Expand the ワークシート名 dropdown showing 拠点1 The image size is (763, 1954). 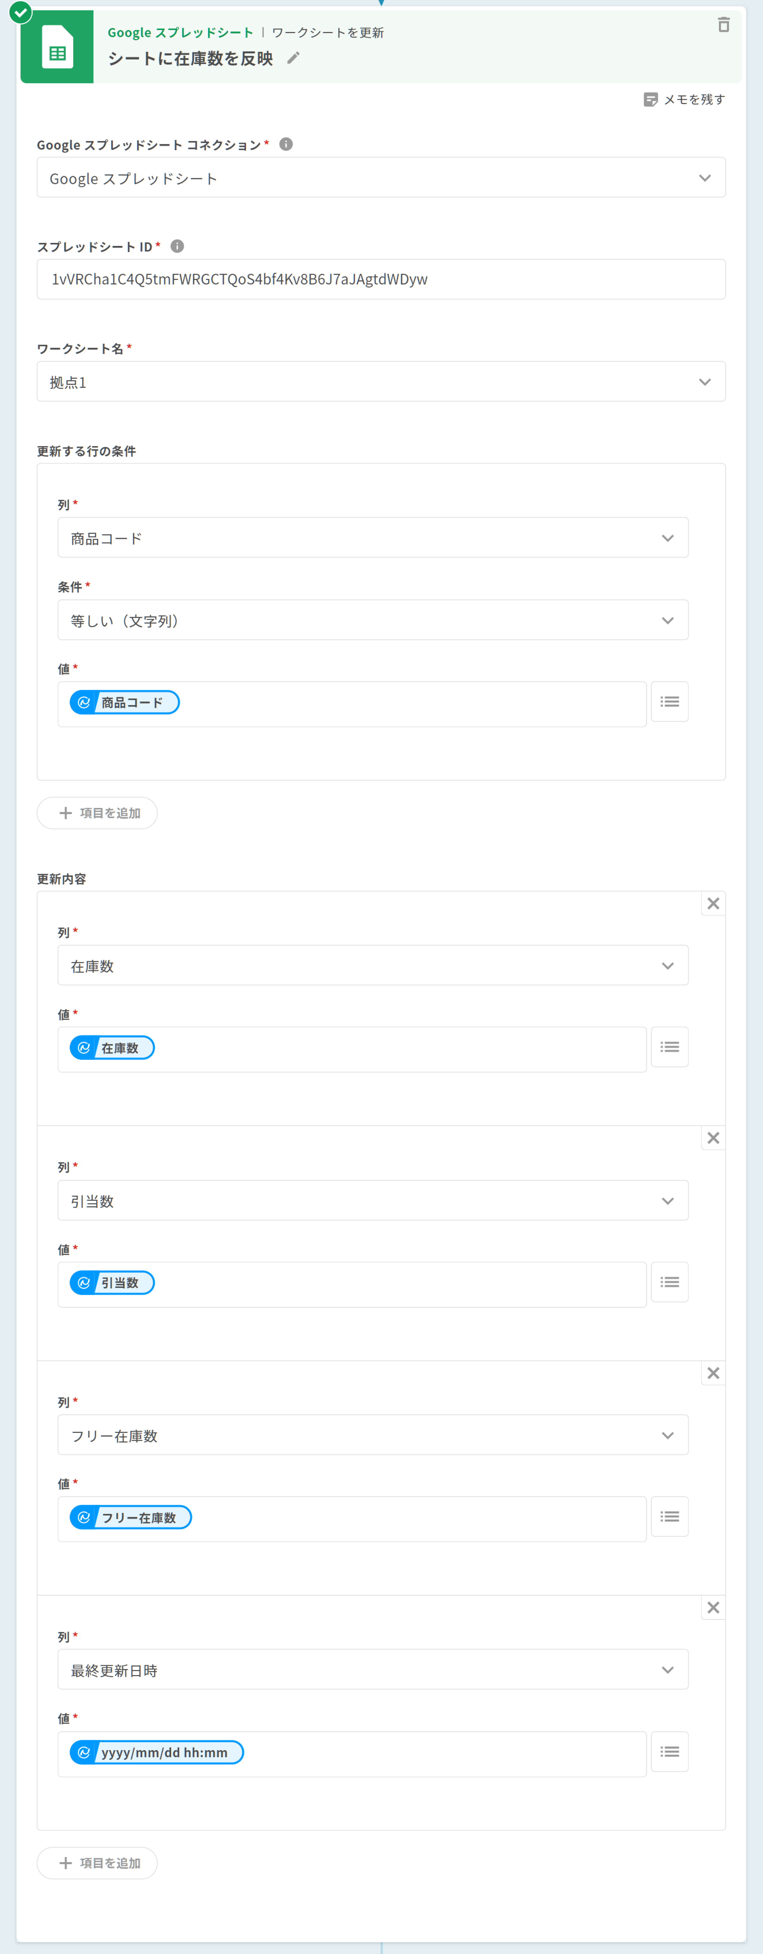[x=381, y=382]
